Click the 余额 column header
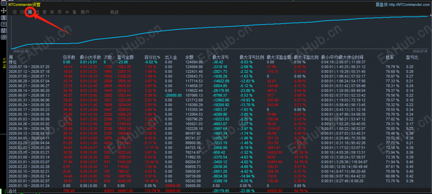 tap(189, 57)
